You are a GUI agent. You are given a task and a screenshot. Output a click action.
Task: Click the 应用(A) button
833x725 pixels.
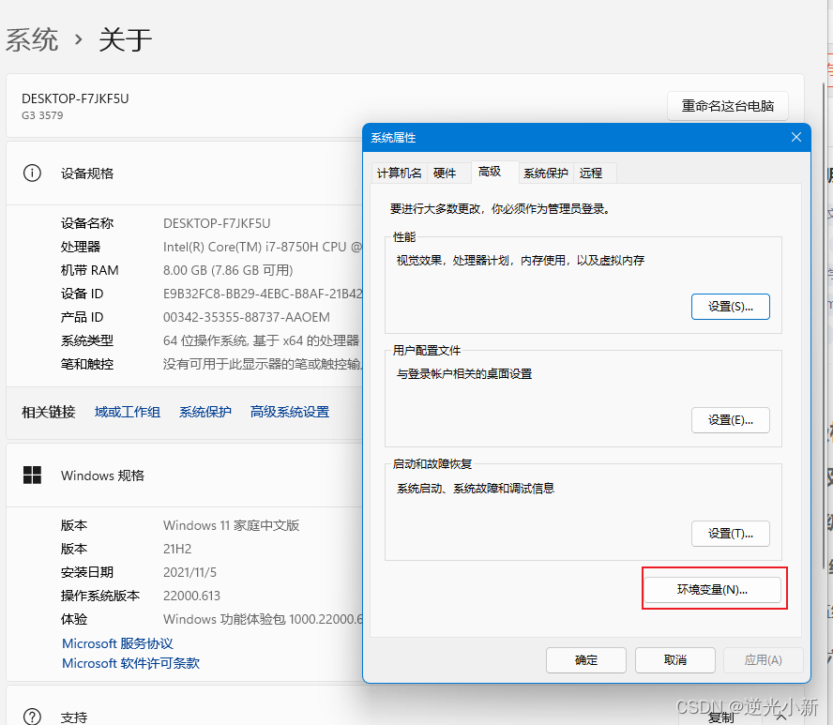pos(763,660)
